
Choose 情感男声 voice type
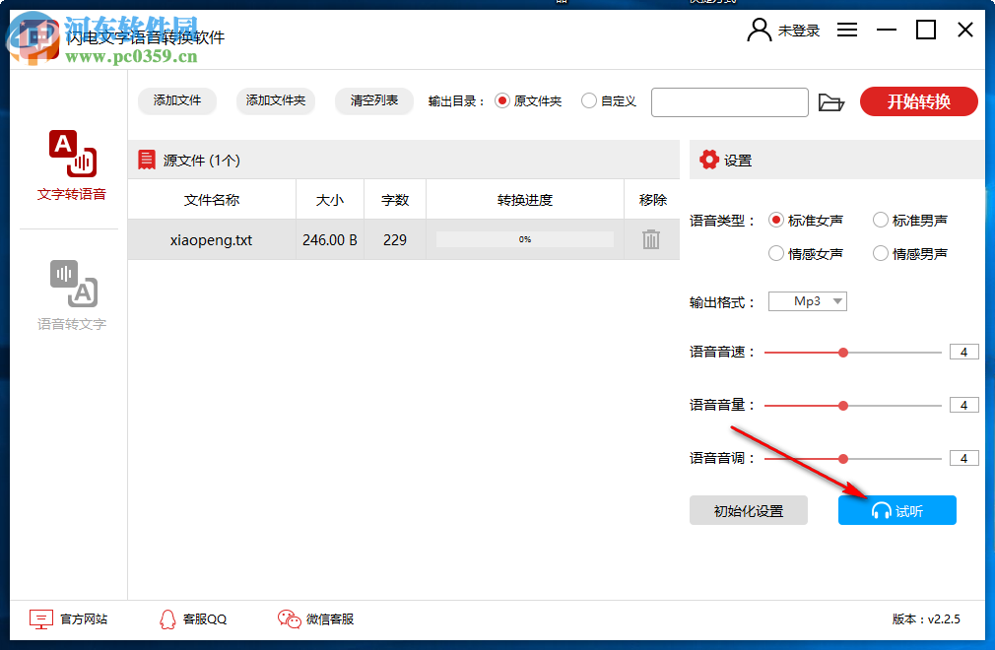tap(910, 254)
